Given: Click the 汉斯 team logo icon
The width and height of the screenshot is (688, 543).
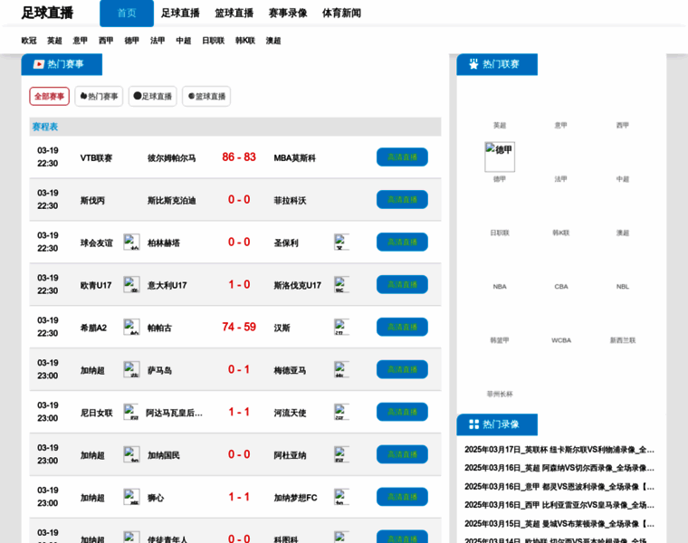Looking at the screenshot, I should point(342,328).
